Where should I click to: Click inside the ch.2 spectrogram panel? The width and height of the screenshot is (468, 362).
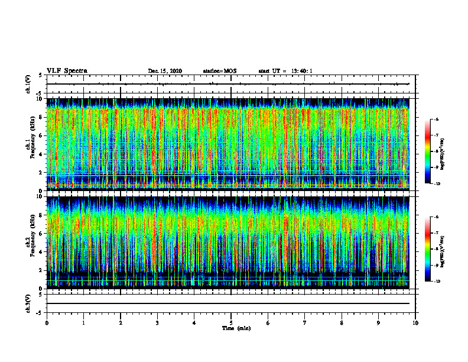(x=227, y=243)
